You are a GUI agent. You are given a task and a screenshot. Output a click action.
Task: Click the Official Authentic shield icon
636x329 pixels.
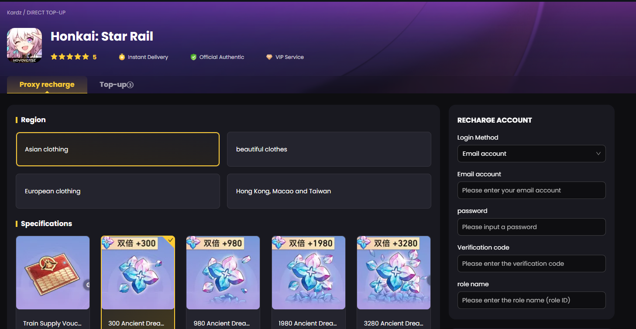coord(193,57)
